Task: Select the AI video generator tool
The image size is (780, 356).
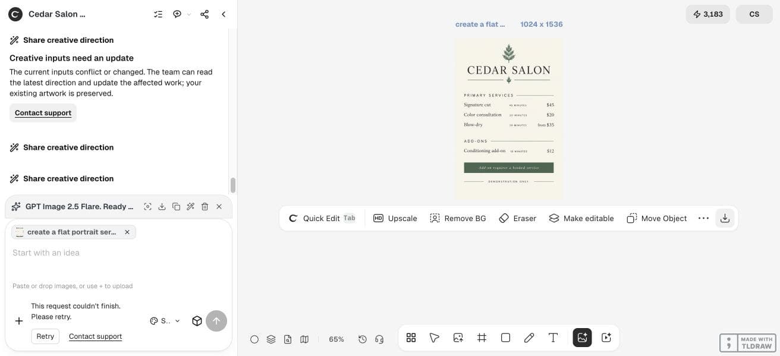Action: coord(606,338)
